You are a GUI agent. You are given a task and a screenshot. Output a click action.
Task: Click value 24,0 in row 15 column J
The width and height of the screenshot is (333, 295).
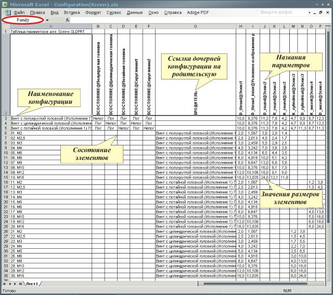click(x=265, y=177)
